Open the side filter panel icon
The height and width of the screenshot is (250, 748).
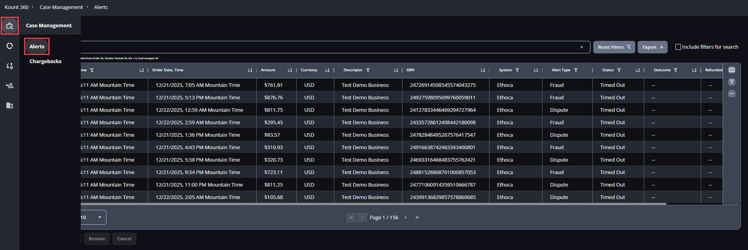[x=732, y=82]
